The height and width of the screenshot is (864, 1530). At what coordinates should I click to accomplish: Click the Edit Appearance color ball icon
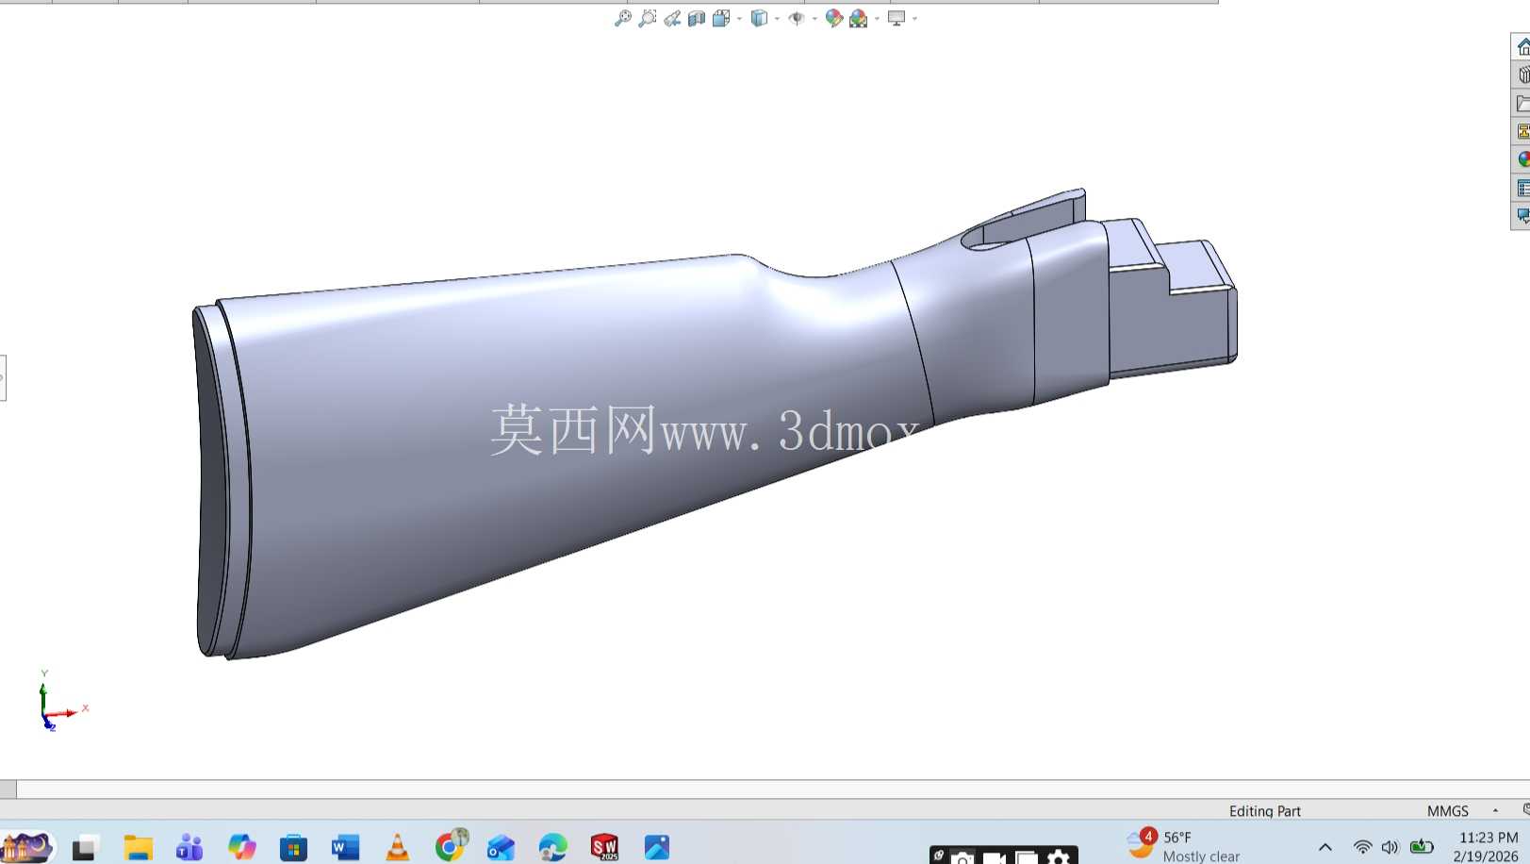[x=834, y=18]
